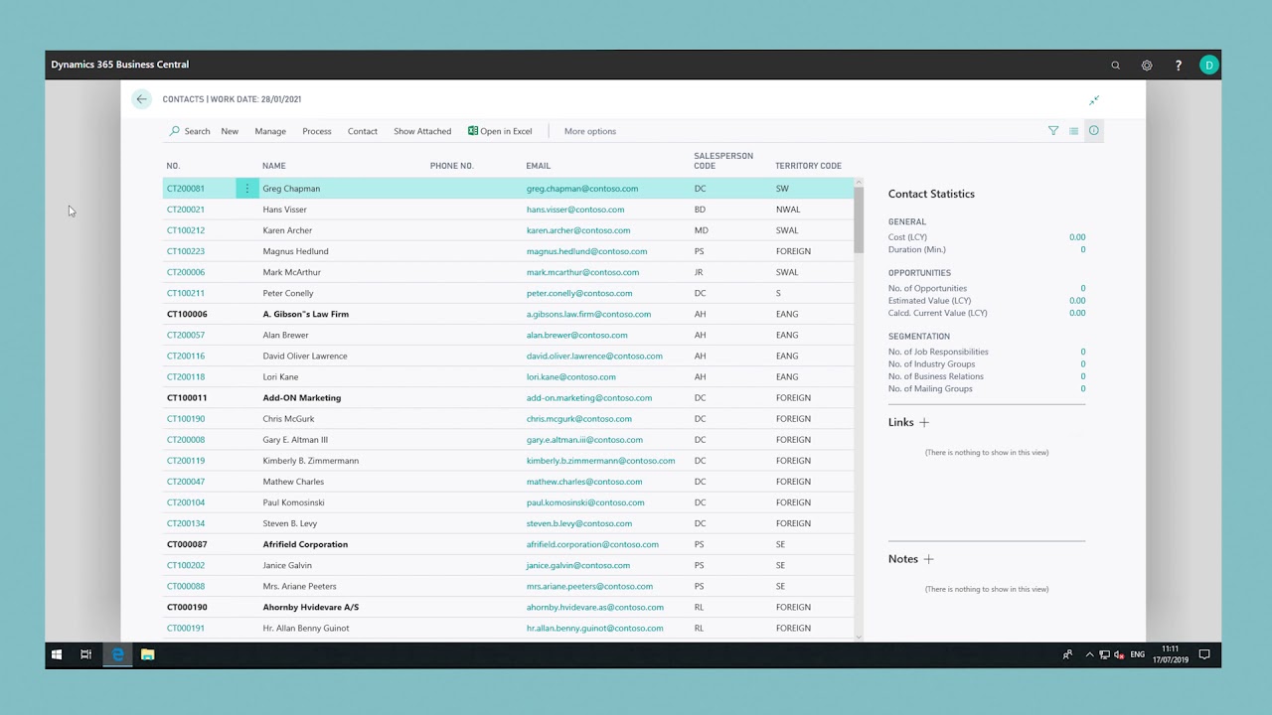Switch layout with the list view icon
The height and width of the screenshot is (715, 1272).
pyautogui.click(x=1073, y=131)
